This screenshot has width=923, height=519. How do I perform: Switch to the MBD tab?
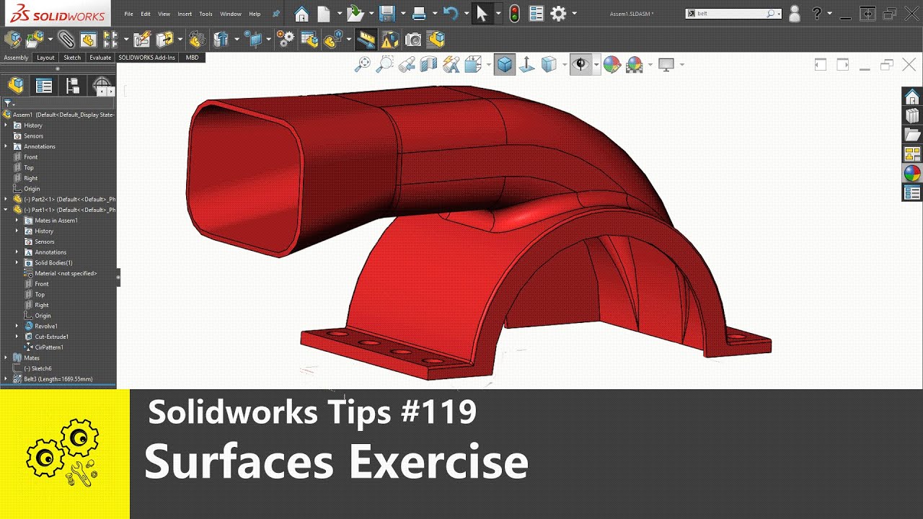pos(193,58)
